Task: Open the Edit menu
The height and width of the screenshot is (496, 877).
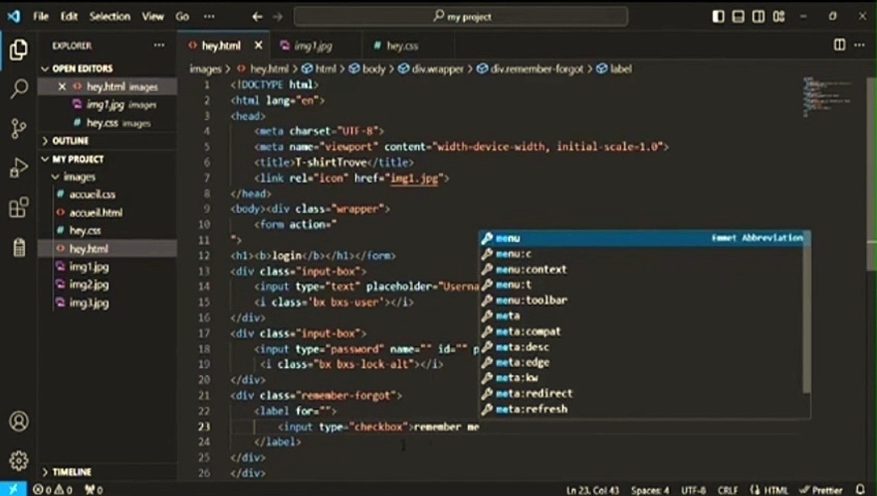Action: click(69, 17)
